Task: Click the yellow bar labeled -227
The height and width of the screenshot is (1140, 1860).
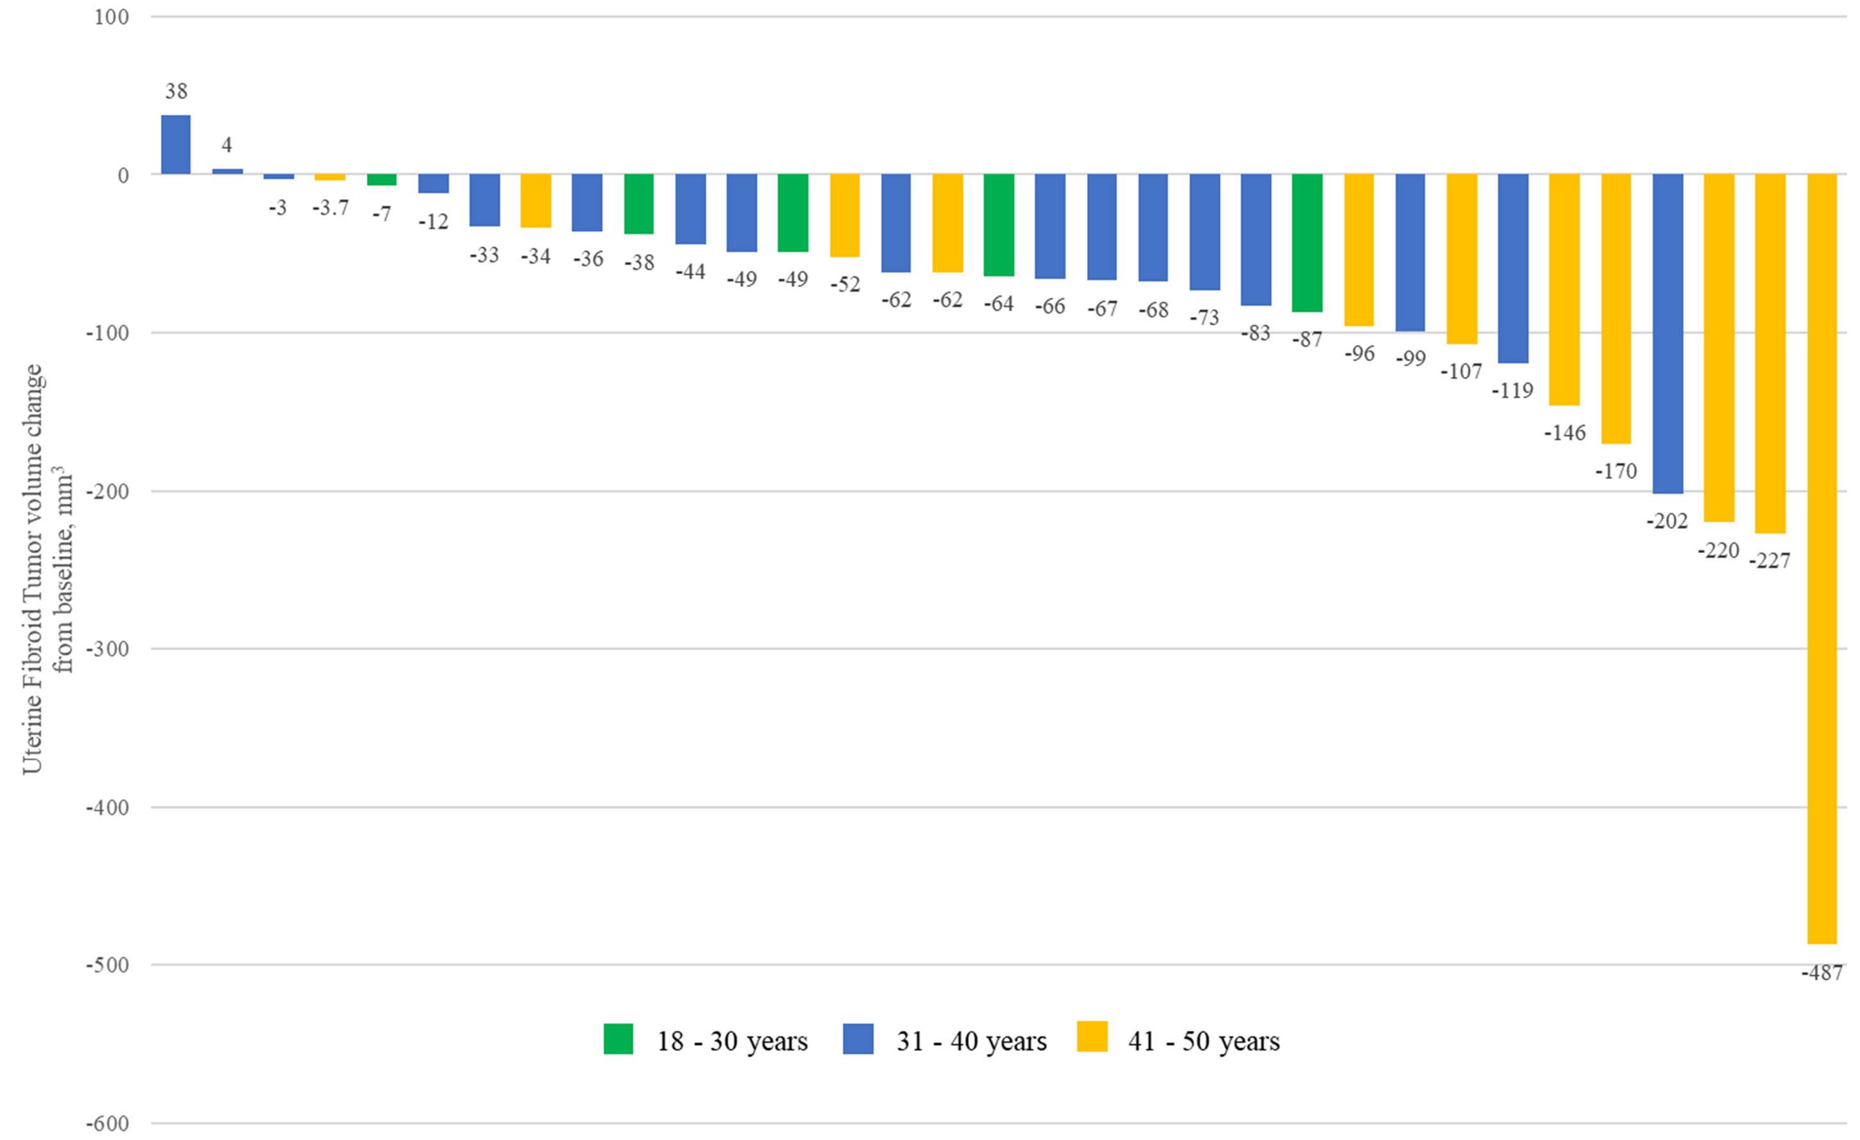Action: click(x=1770, y=353)
